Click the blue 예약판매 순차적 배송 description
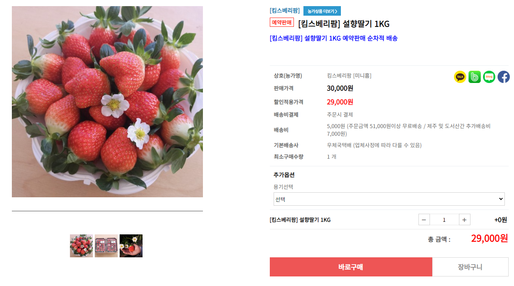 pos(334,38)
